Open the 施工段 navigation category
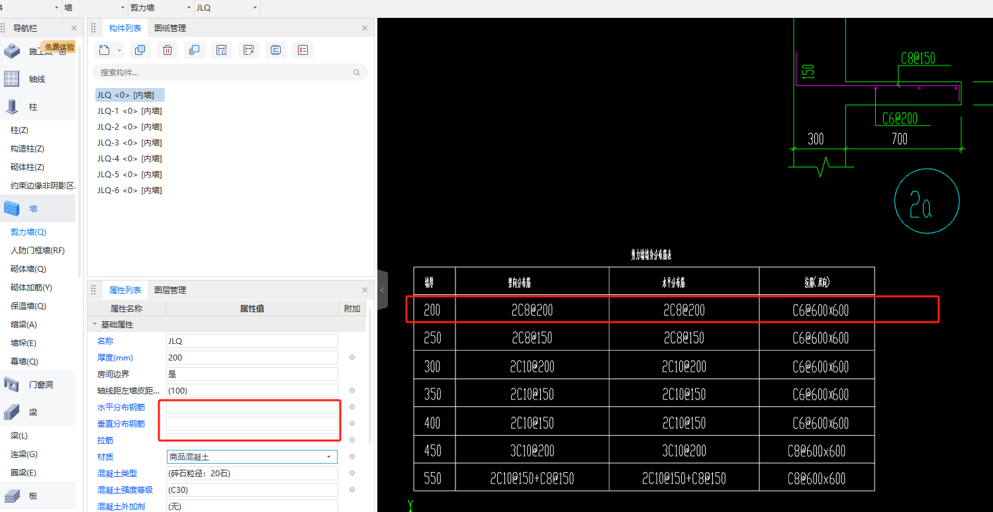Screen dimensions: 993x512 tap(38, 52)
